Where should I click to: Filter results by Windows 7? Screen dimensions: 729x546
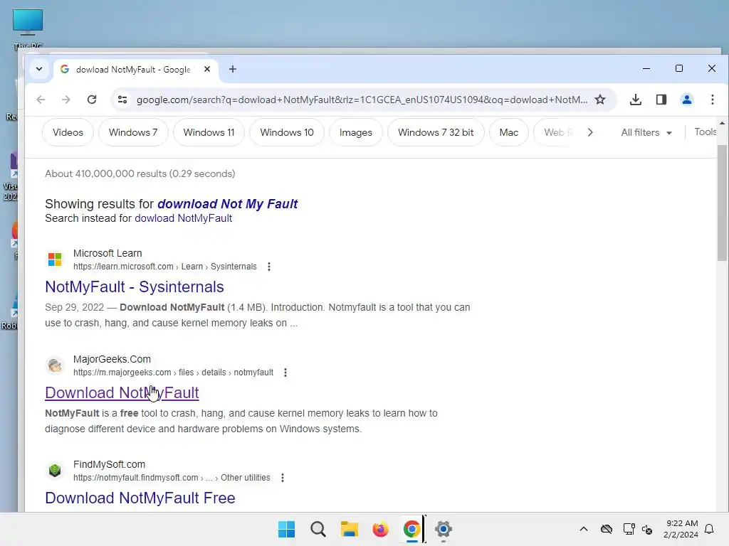click(x=133, y=132)
